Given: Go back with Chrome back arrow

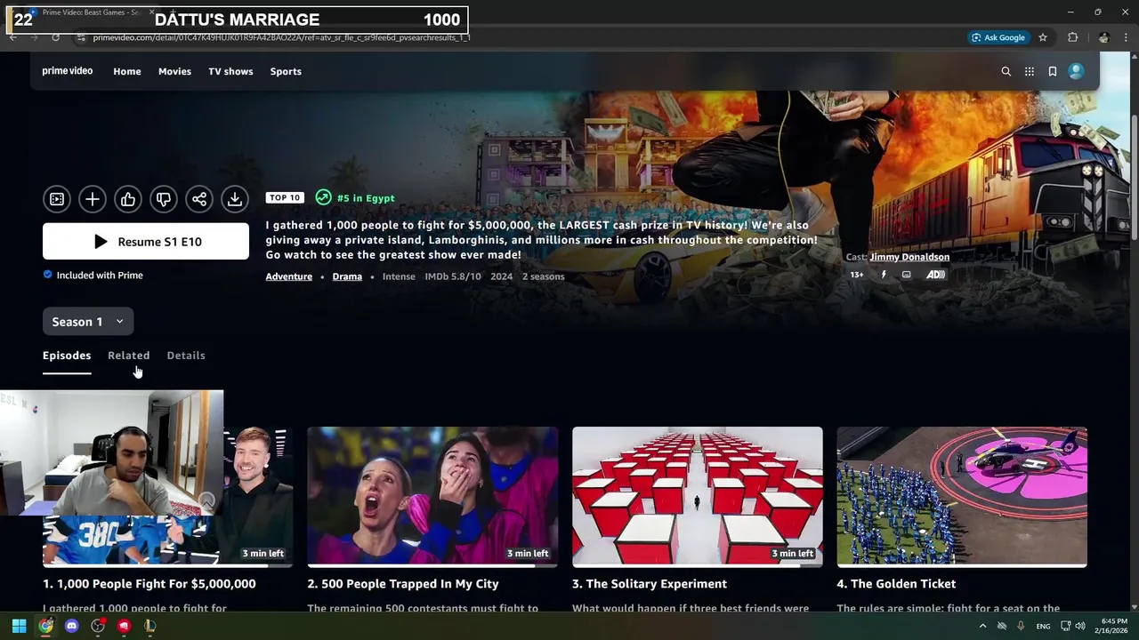Looking at the screenshot, I should tap(12, 37).
